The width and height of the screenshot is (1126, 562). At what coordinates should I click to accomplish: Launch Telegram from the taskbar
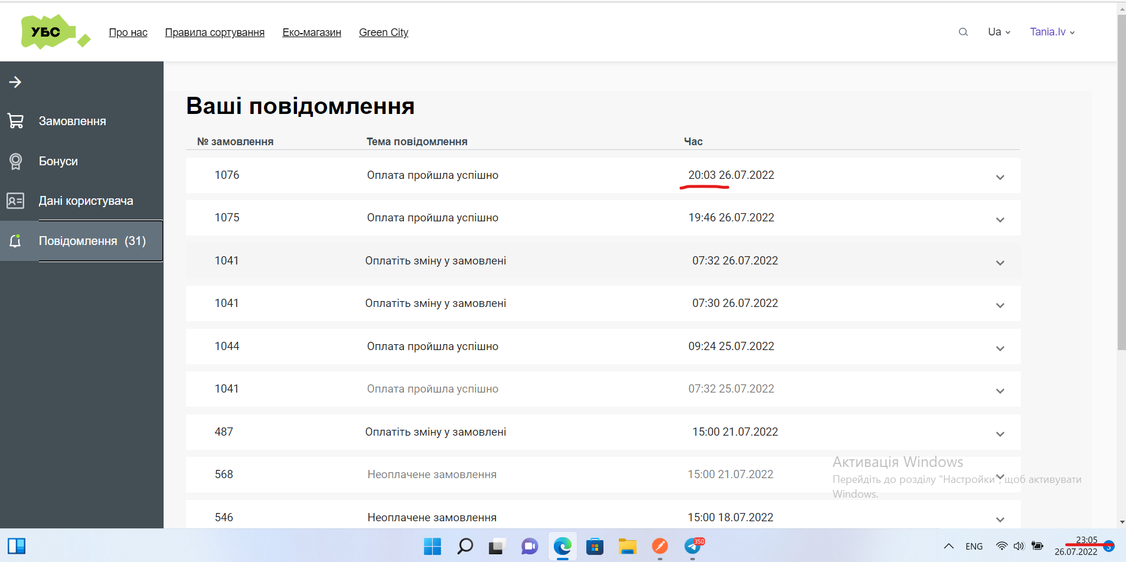[x=693, y=546]
